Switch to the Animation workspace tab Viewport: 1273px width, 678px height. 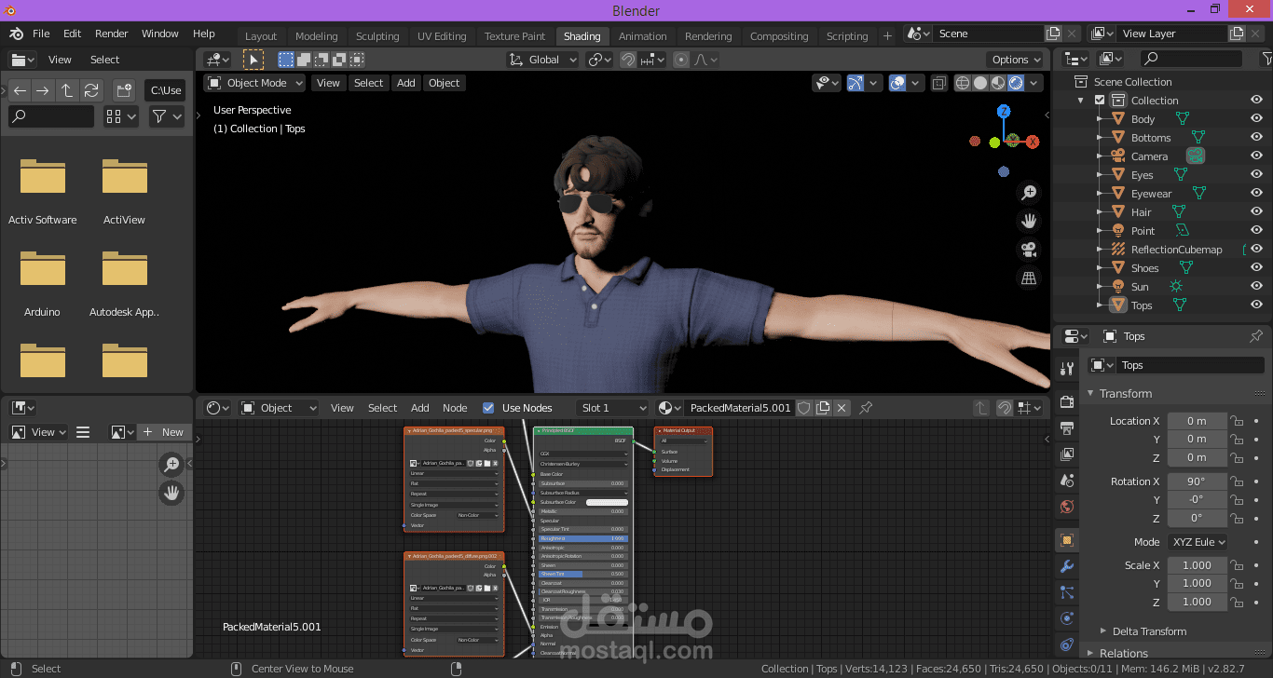click(642, 35)
